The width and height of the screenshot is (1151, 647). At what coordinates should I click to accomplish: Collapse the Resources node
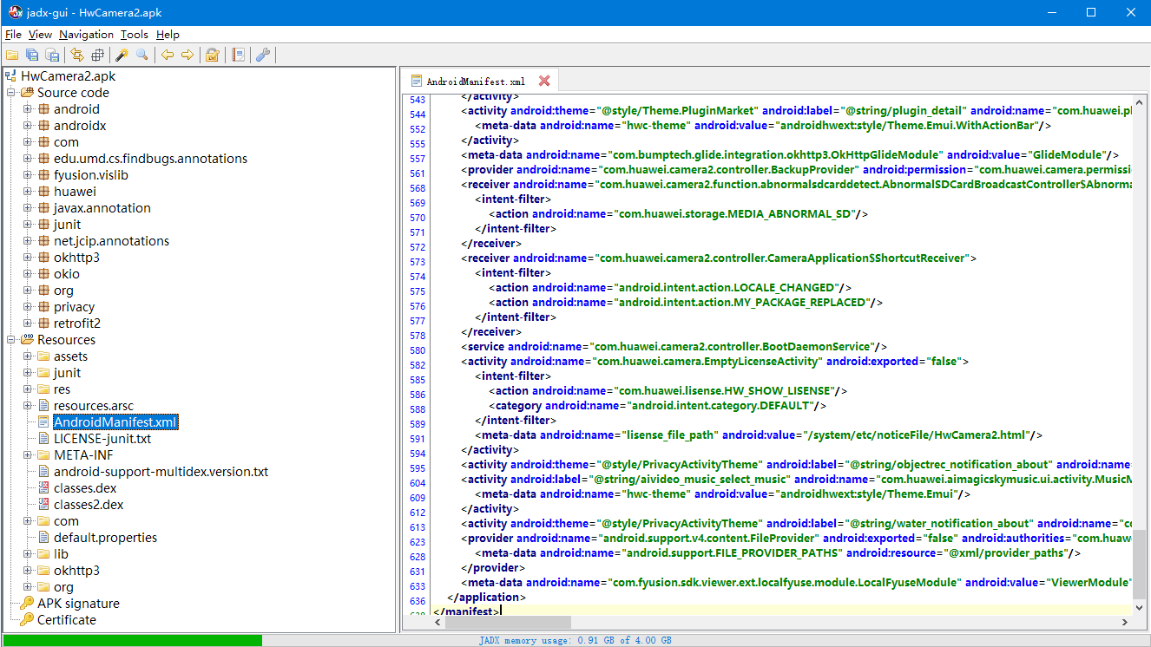(x=12, y=340)
